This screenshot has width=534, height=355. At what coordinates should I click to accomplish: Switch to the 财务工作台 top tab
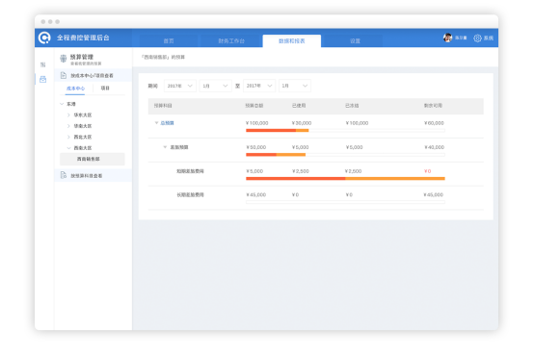pyautogui.click(x=231, y=40)
